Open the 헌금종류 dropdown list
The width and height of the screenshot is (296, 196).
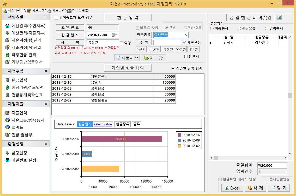coord(186,35)
